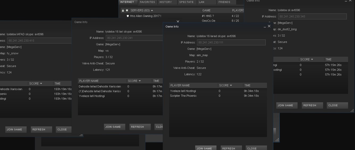Select player Scripter The.Phoenix in aim_map window

(218, 96)
